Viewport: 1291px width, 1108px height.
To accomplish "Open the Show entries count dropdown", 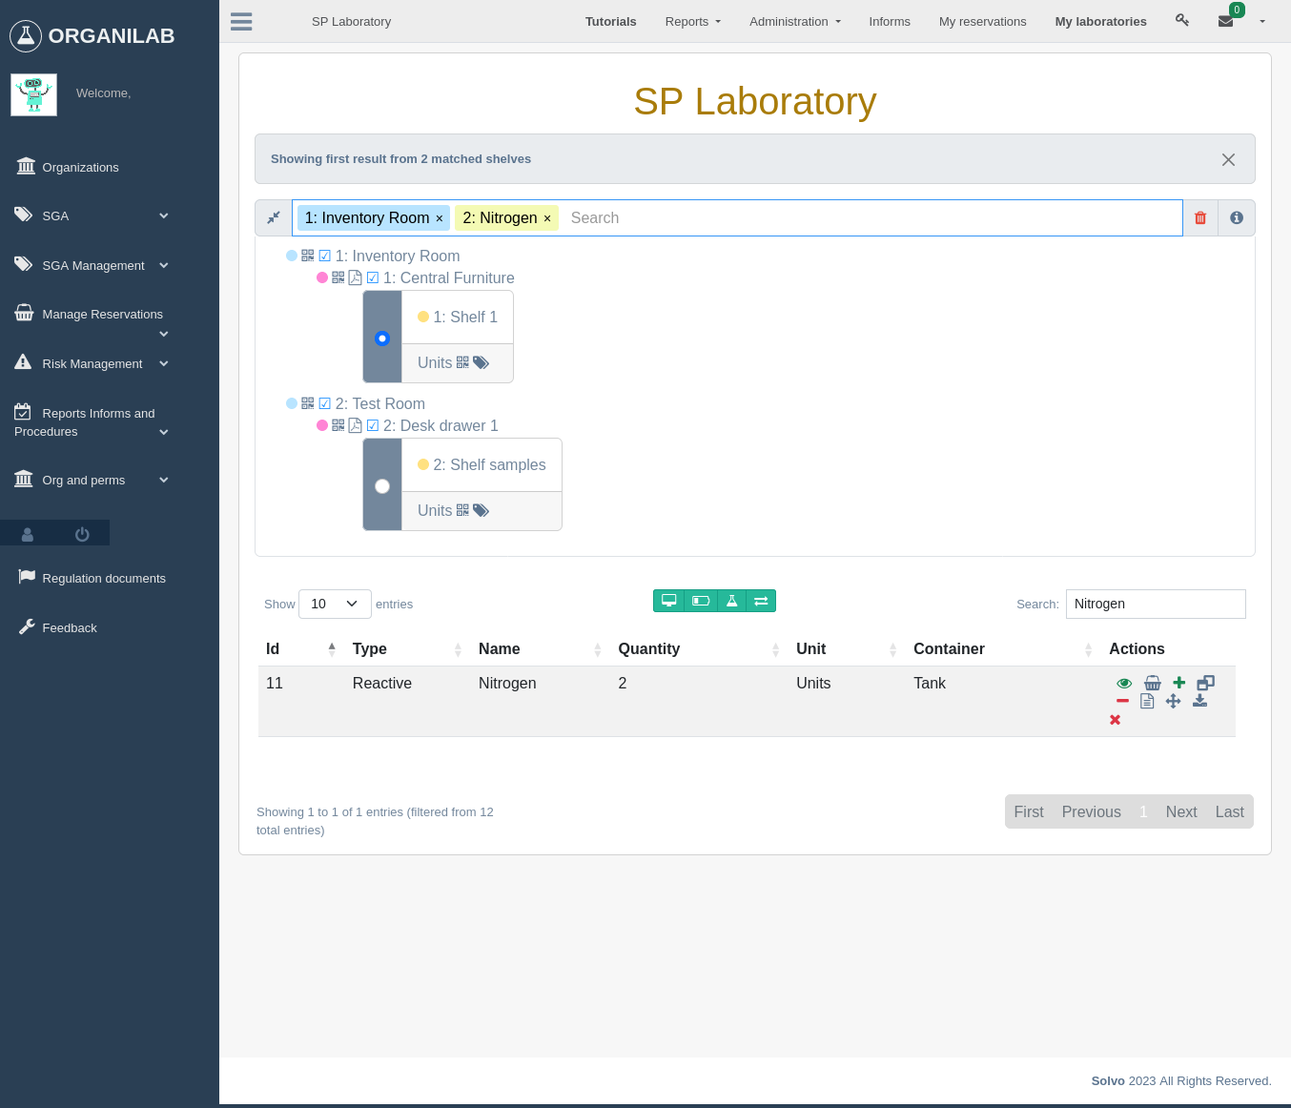I will (335, 604).
